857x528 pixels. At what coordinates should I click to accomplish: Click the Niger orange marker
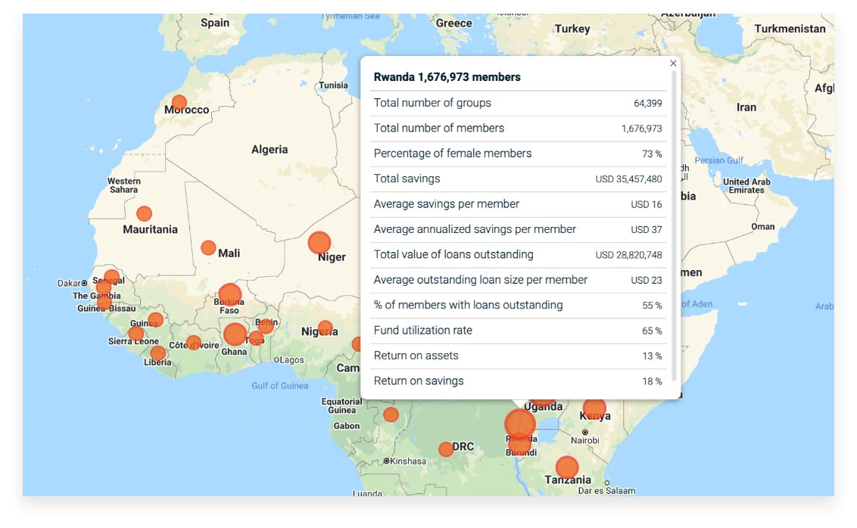[319, 243]
